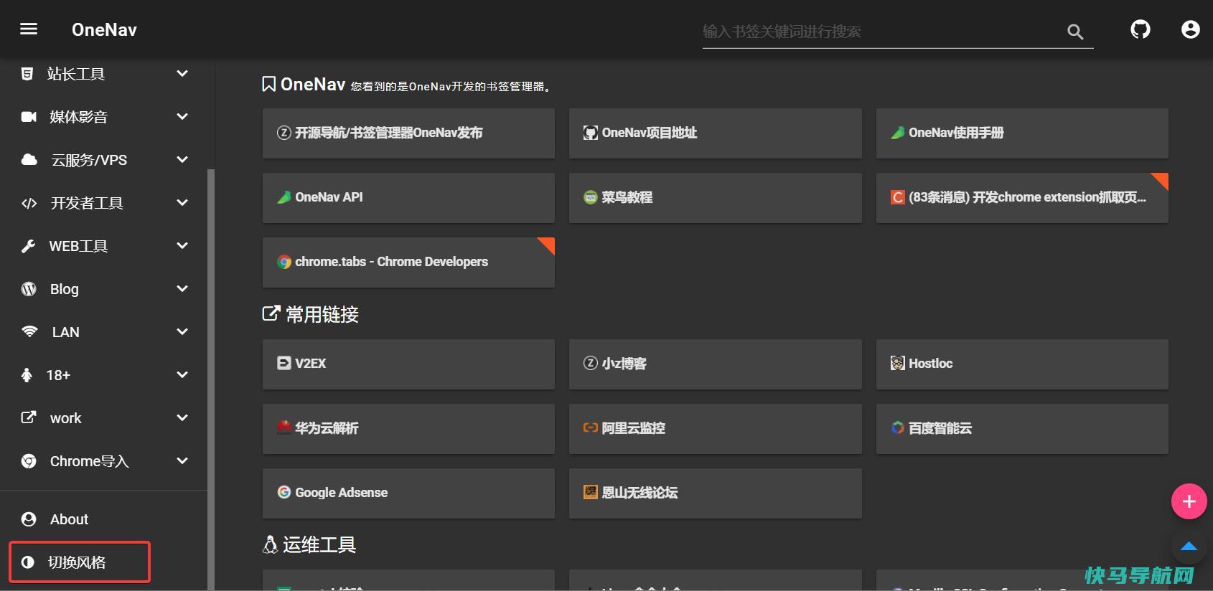
Task: Expand the LAN chevron
Action: coord(182,332)
